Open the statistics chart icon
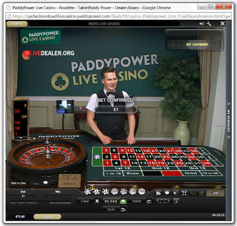 (159, 193)
